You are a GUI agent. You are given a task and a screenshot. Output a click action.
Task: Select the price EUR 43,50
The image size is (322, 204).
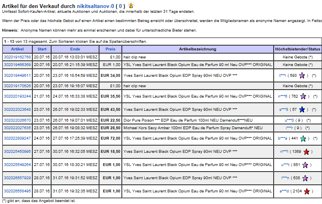[x=111, y=110]
